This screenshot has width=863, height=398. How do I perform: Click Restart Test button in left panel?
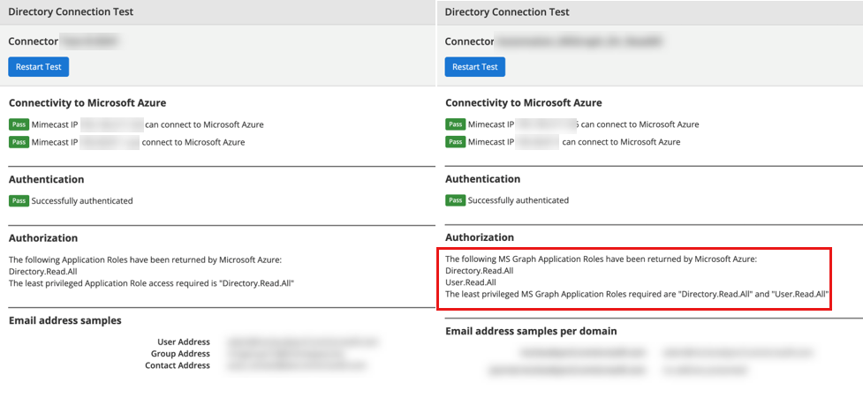click(x=39, y=67)
